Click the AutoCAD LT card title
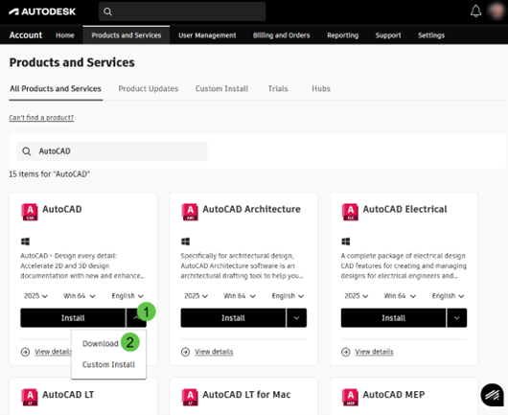 pos(68,395)
